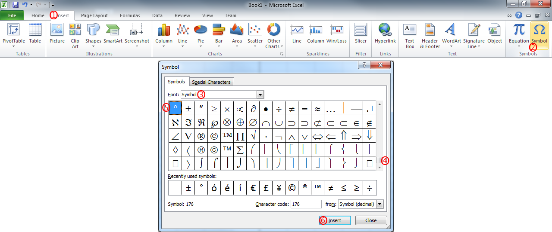Open Excel Help question mark icon
Screen dimensions: 552x232
(x=519, y=15)
